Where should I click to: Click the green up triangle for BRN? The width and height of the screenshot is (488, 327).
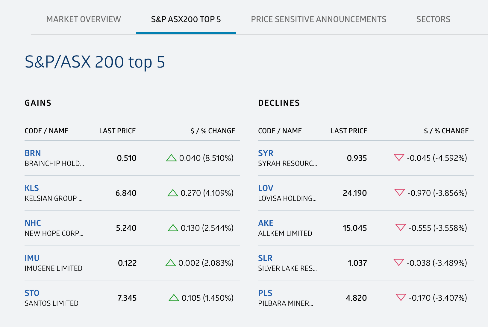pos(171,158)
